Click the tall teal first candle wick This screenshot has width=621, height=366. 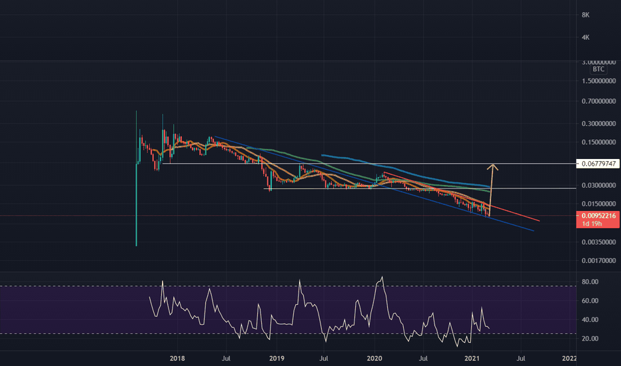click(136, 178)
